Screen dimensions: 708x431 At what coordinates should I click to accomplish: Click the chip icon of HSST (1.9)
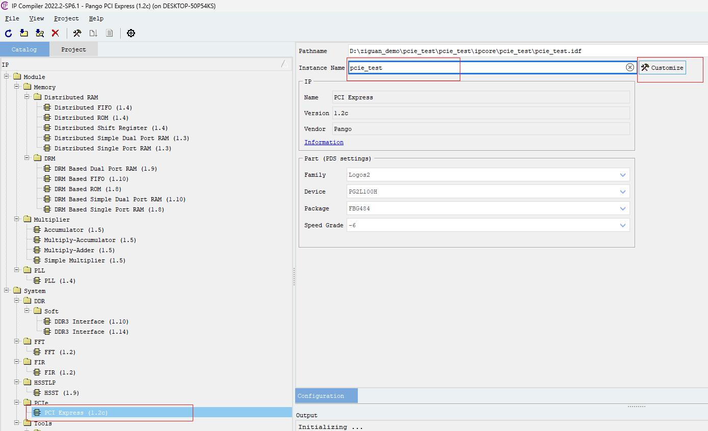[x=37, y=393]
